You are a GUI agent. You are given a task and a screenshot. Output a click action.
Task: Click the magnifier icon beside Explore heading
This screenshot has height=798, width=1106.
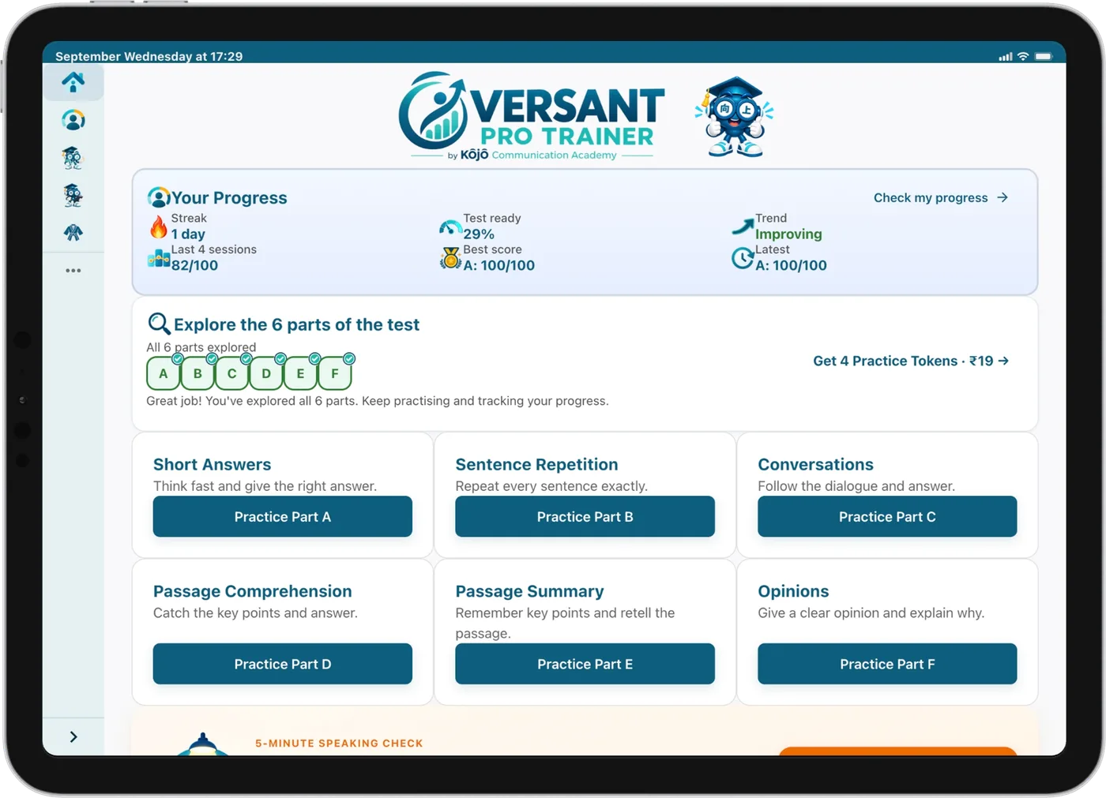(160, 324)
